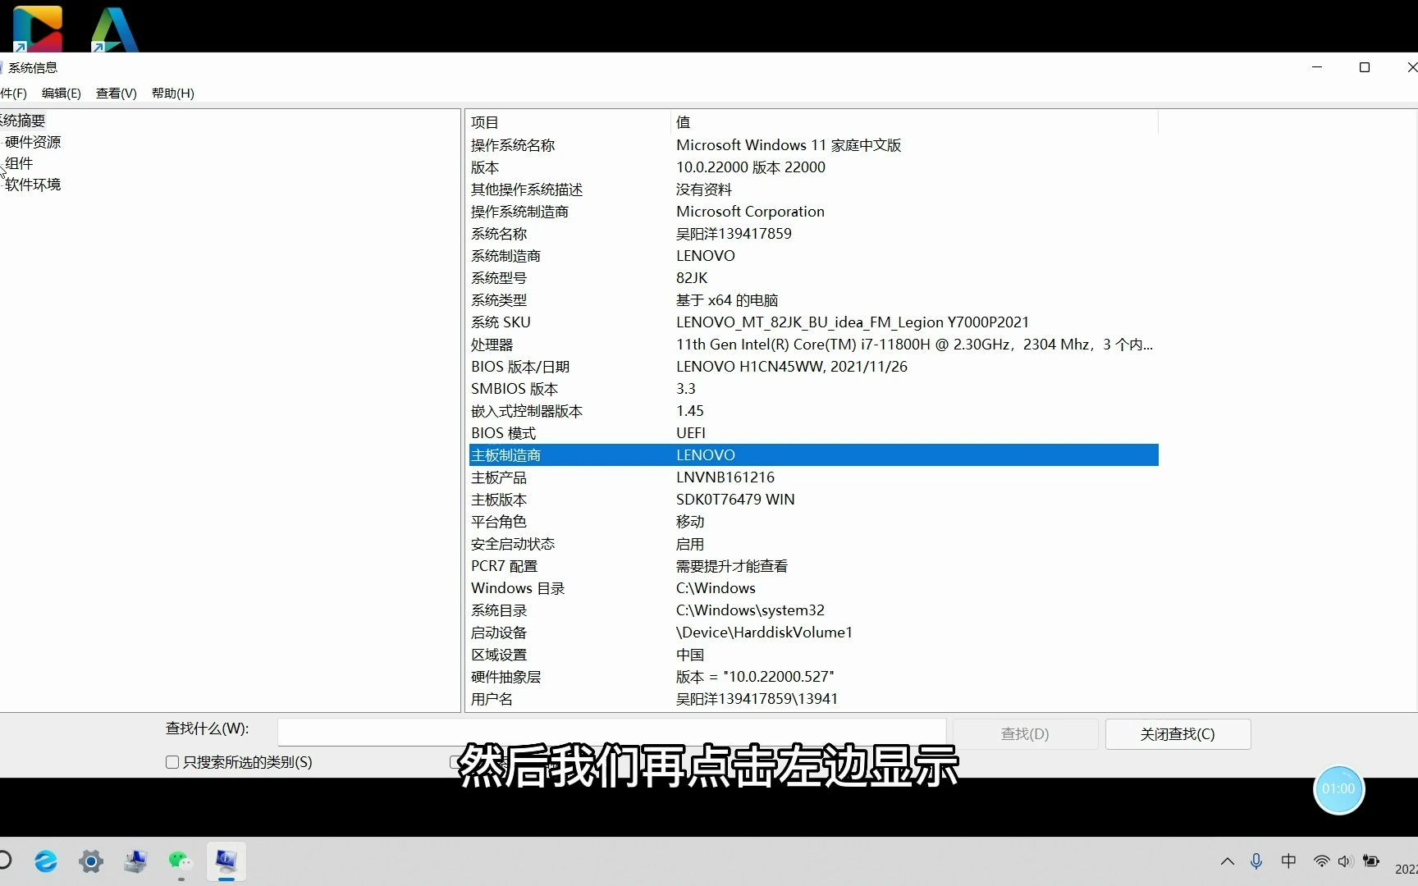Select the colorful play-button desktop shortcut

coord(38,30)
